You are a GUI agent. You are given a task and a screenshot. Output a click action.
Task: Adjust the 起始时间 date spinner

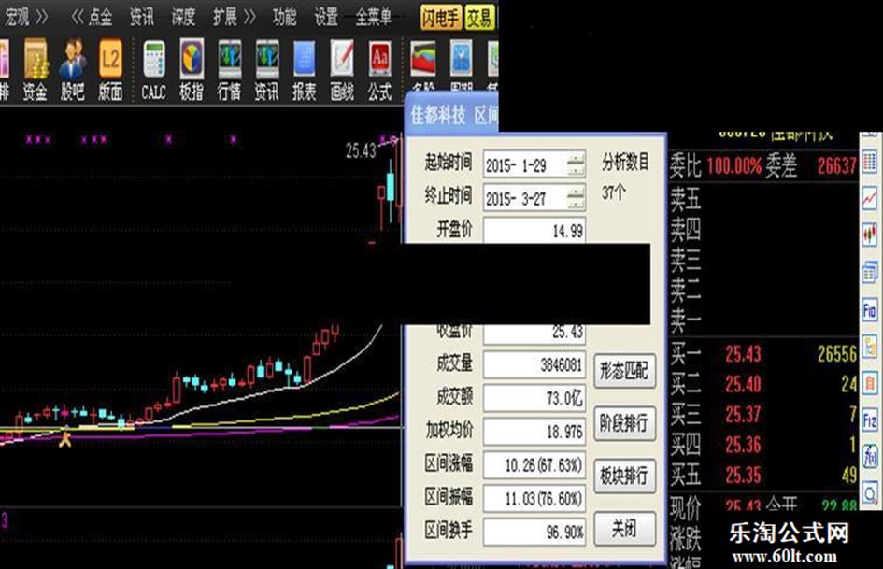tap(576, 165)
